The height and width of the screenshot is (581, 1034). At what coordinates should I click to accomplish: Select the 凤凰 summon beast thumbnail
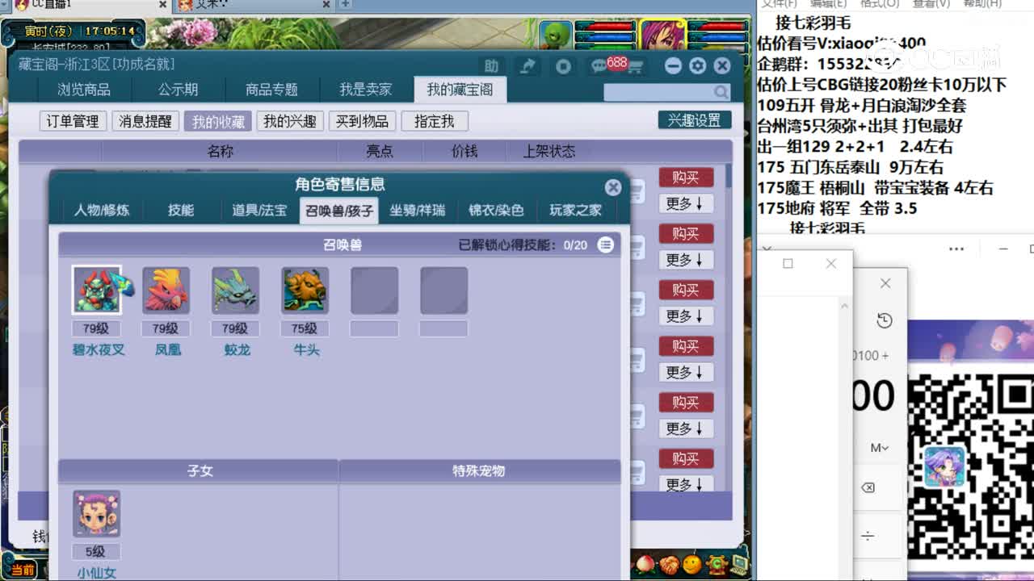(166, 290)
